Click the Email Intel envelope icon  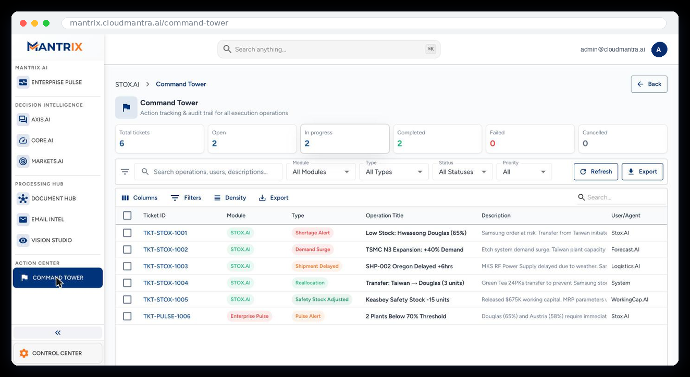(x=23, y=220)
